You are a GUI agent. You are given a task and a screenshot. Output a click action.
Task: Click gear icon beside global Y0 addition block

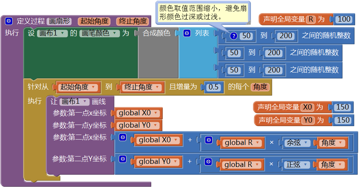click(x=123, y=159)
